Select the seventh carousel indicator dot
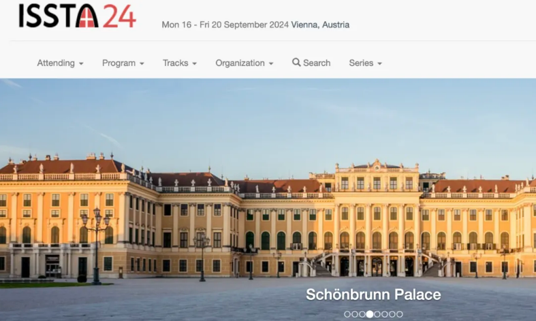 click(392, 314)
